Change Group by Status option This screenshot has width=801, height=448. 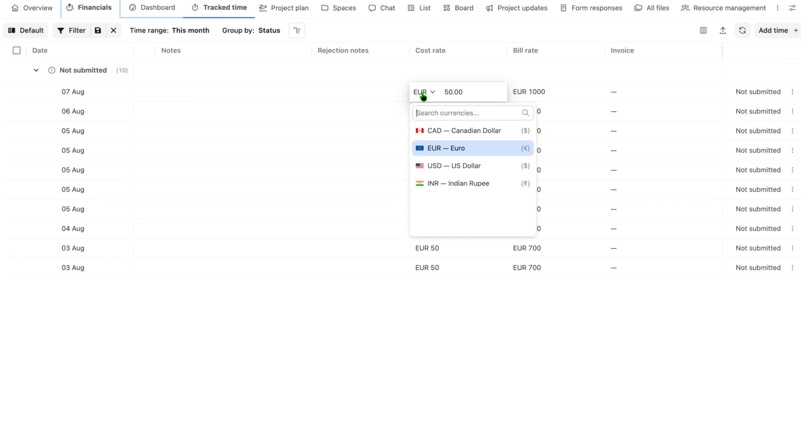click(251, 30)
